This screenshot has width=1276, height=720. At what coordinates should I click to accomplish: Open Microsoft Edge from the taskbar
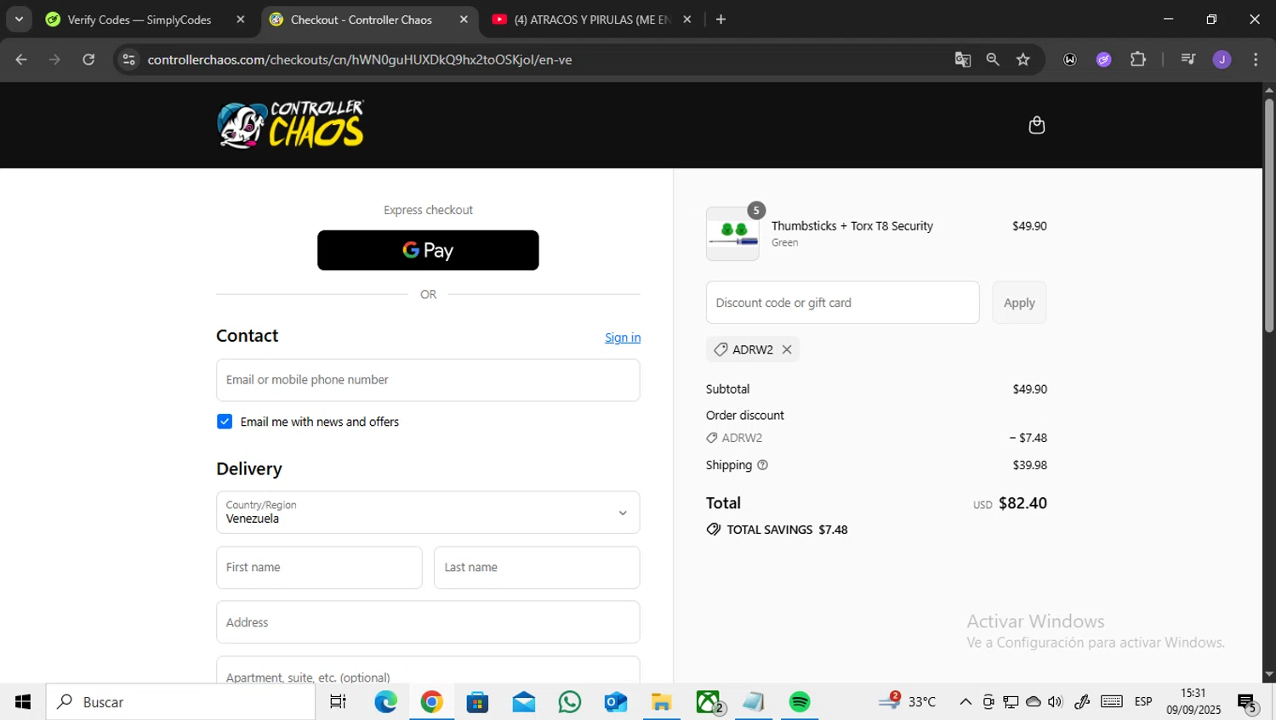[x=385, y=702]
